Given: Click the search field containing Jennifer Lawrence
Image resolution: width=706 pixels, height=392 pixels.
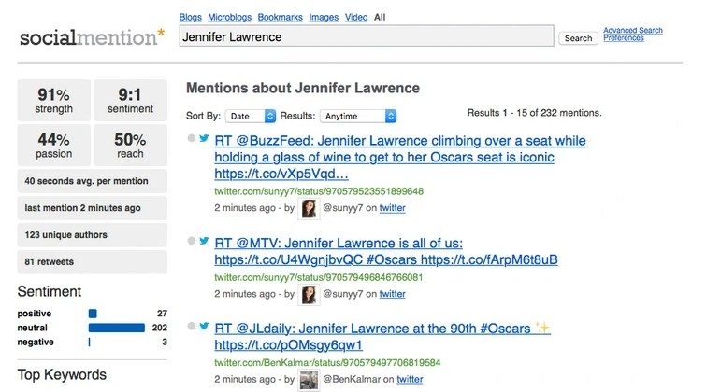Looking at the screenshot, I should 367,36.
